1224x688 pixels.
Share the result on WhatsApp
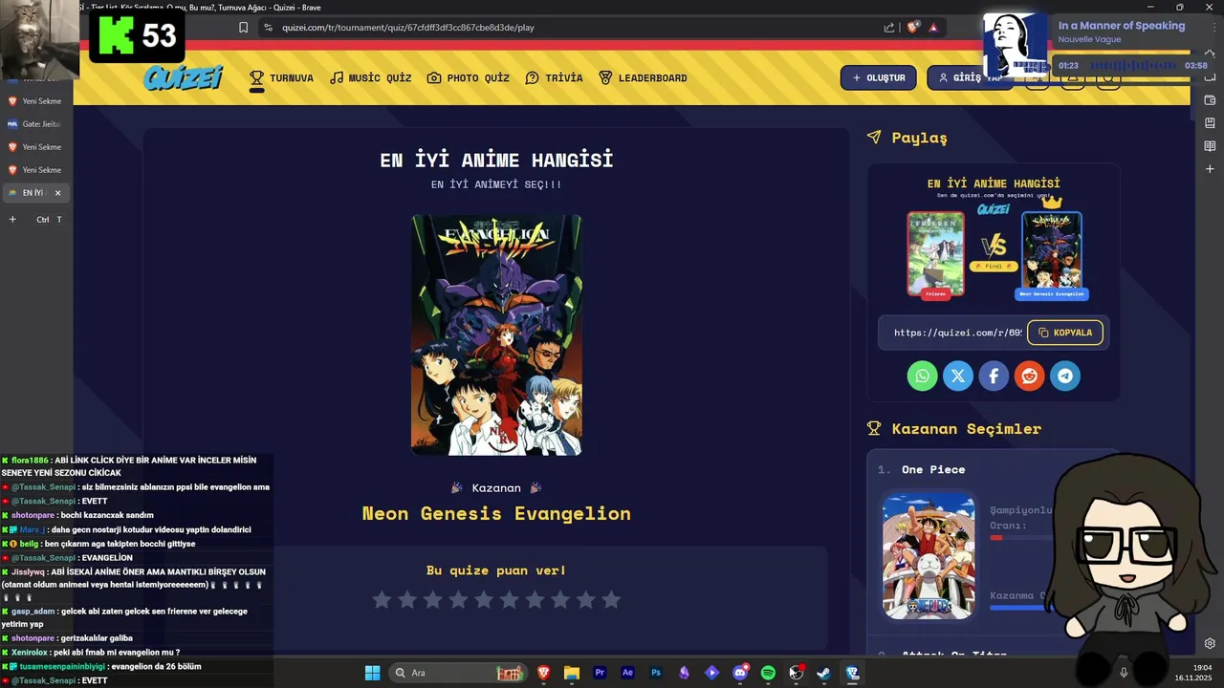pos(922,376)
